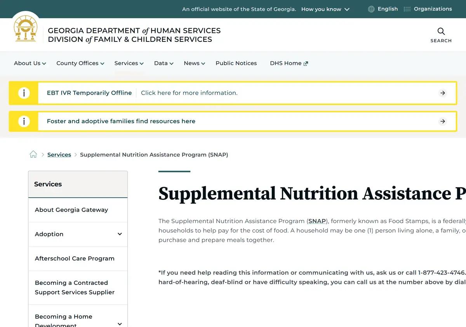466x327 pixels.
Task: Click Adoption sidebar link
Action: pyautogui.click(x=49, y=234)
